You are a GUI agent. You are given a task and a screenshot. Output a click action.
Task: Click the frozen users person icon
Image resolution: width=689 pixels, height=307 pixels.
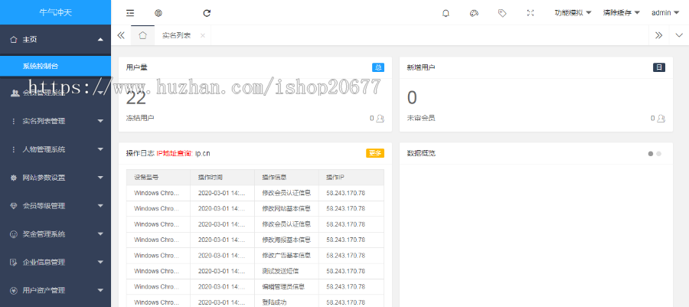(x=380, y=118)
